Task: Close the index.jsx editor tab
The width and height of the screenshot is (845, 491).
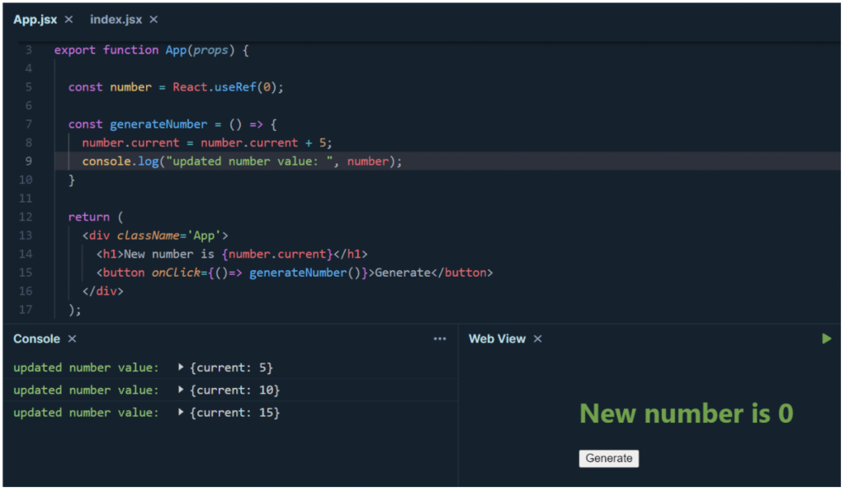Action: click(x=153, y=19)
